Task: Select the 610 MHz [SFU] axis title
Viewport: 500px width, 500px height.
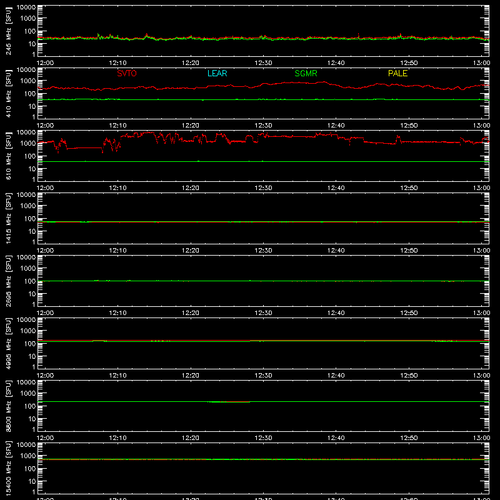Action: [x=8, y=156]
